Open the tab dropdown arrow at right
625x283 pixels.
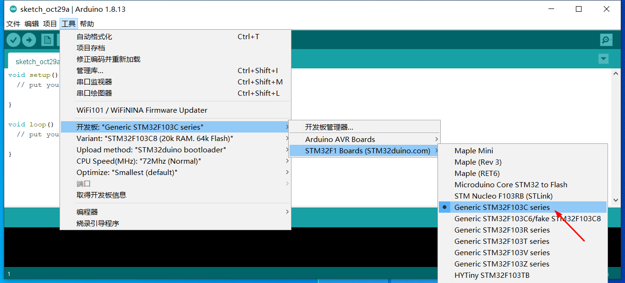[603, 59]
